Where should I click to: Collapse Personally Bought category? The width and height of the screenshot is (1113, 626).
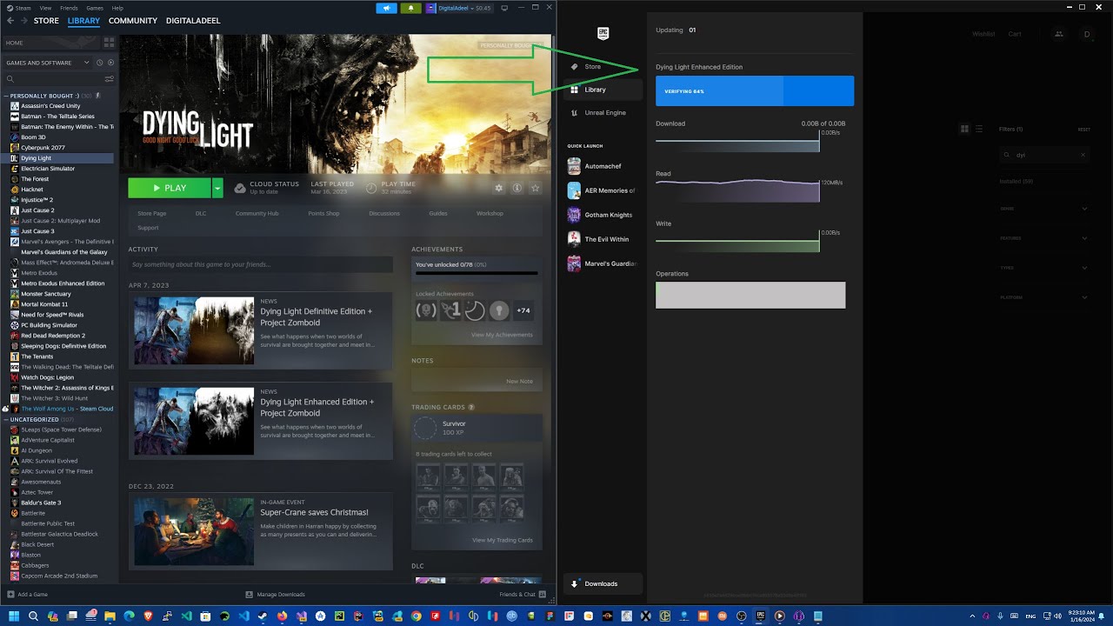tap(6, 96)
